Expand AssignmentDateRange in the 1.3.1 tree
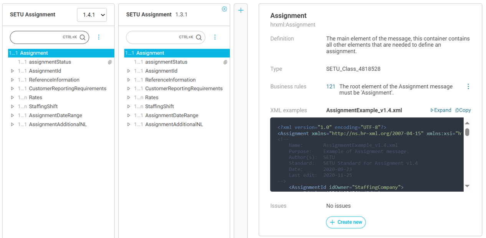The width and height of the screenshot is (486, 238). pos(129,115)
